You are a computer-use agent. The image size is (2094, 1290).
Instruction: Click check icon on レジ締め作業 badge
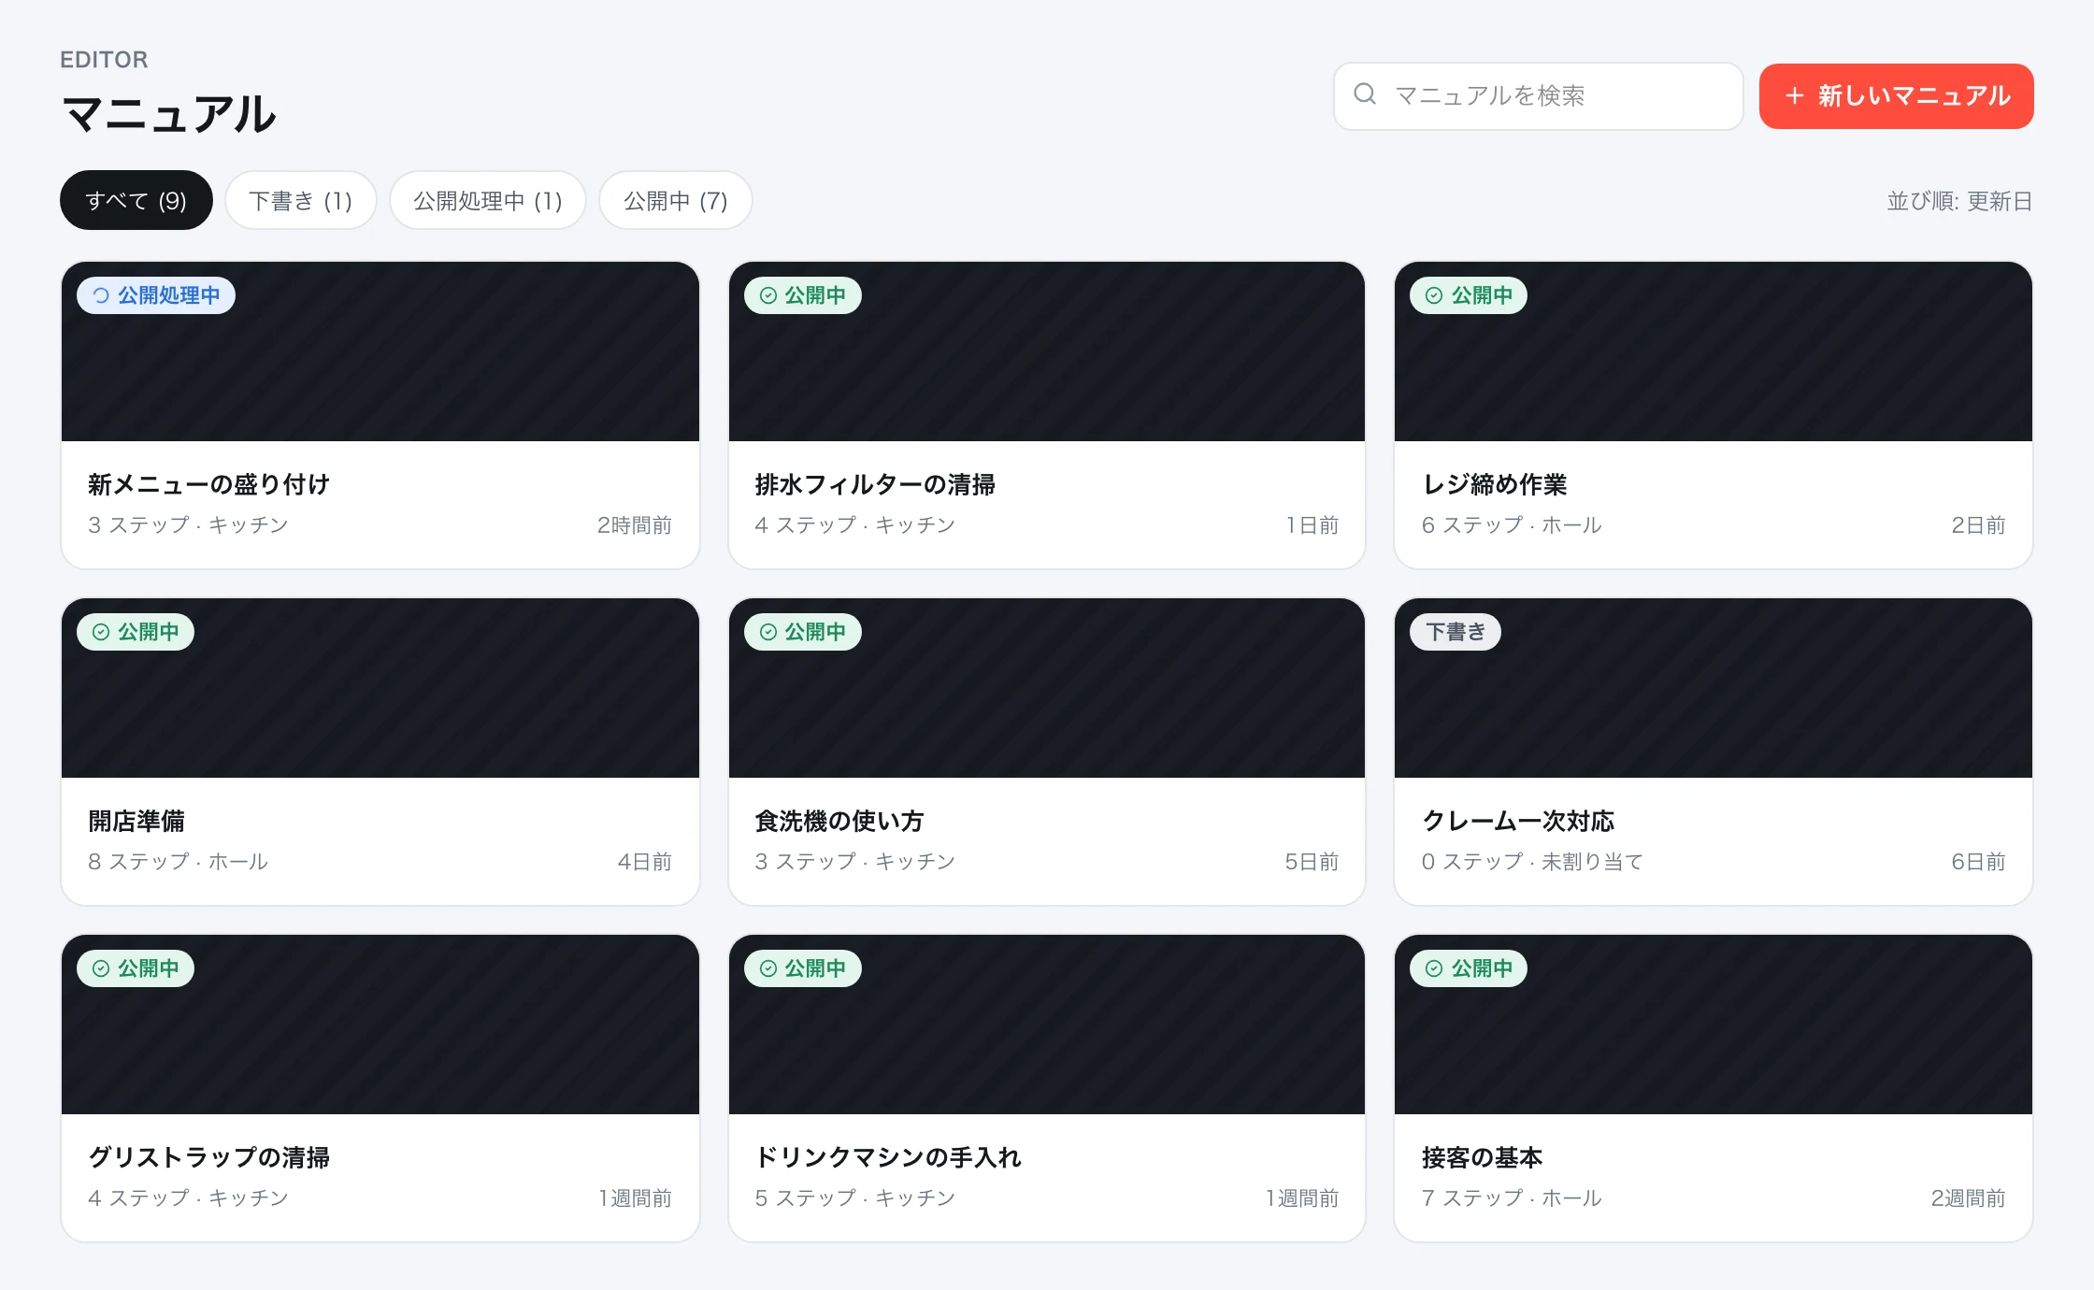pyautogui.click(x=1434, y=295)
